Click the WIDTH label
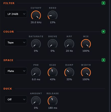 coord(86,65)
